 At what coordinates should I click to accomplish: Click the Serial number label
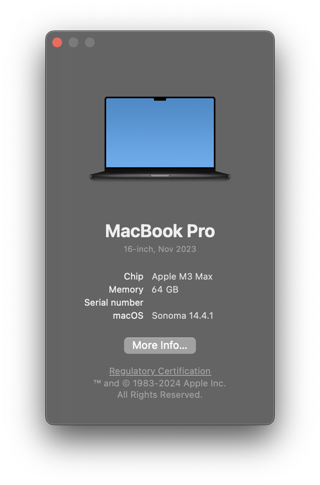[x=114, y=302]
